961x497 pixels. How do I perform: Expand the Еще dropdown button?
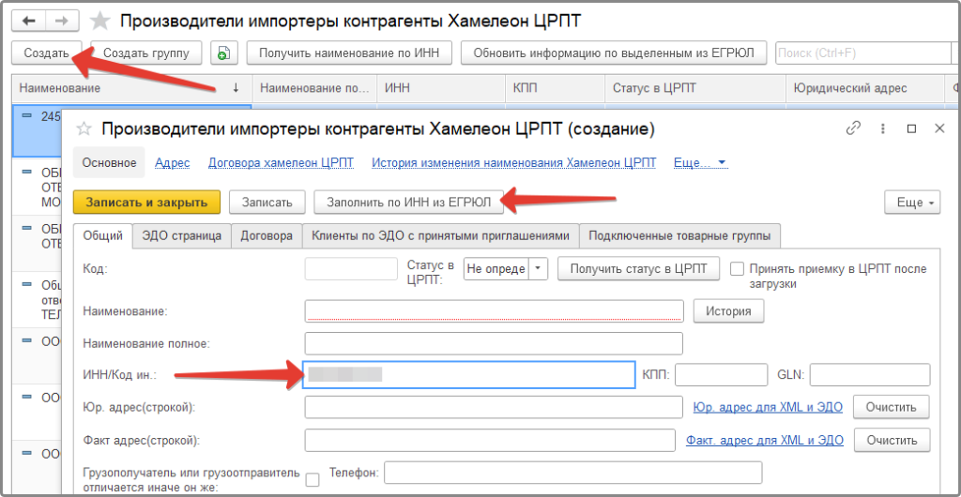(x=912, y=203)
